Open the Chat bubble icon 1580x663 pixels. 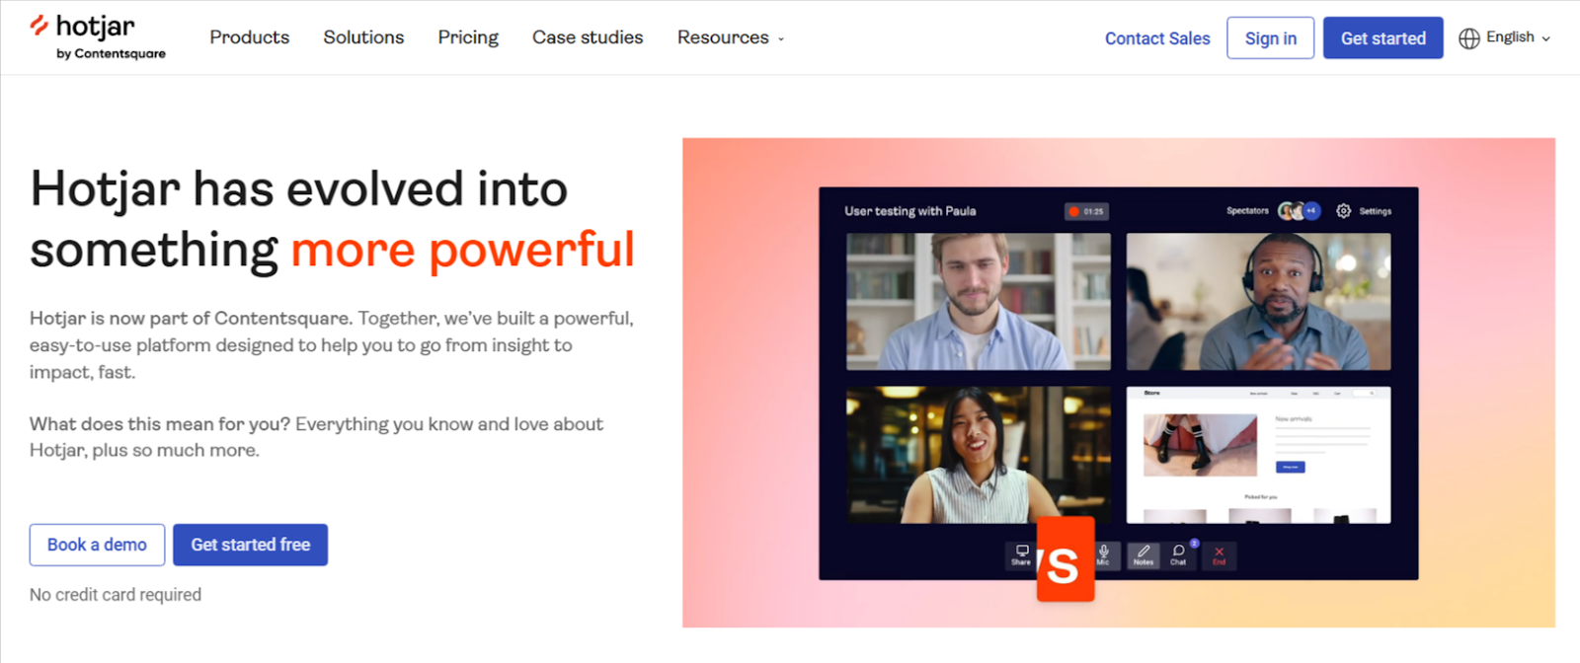[1179, 555]
